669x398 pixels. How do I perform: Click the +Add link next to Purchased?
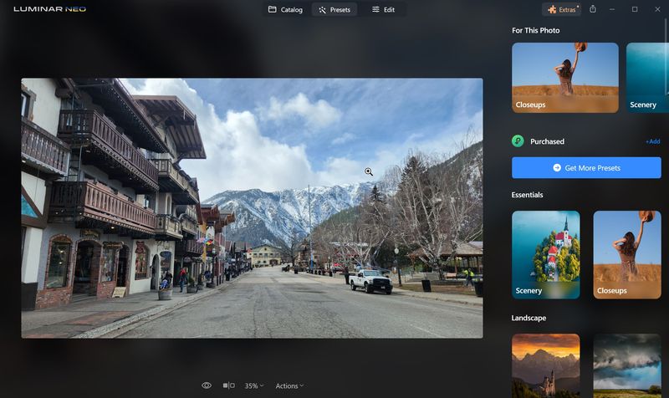653,141
